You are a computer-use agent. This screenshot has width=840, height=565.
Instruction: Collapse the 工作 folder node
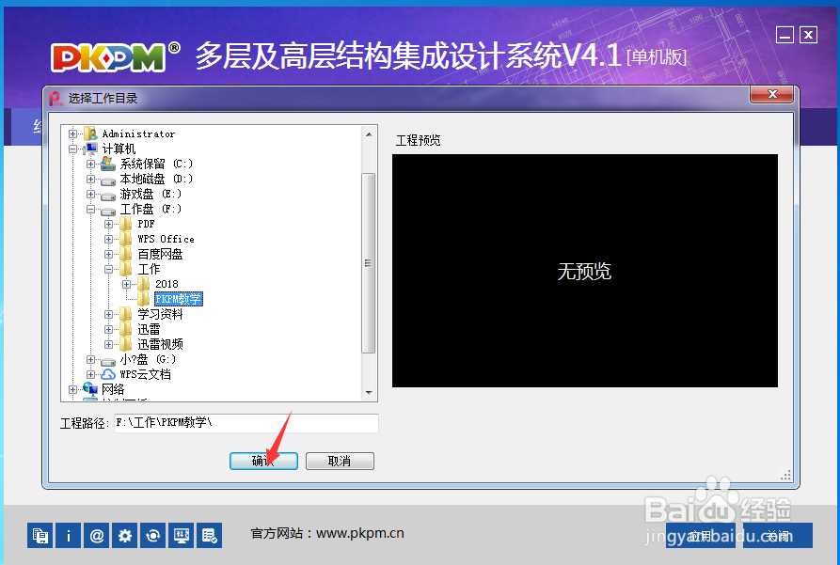[108, 269]
